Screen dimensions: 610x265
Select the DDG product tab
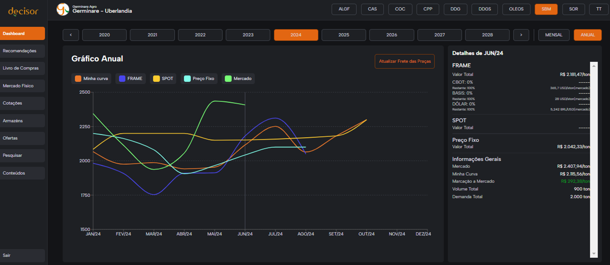[455, 9]
